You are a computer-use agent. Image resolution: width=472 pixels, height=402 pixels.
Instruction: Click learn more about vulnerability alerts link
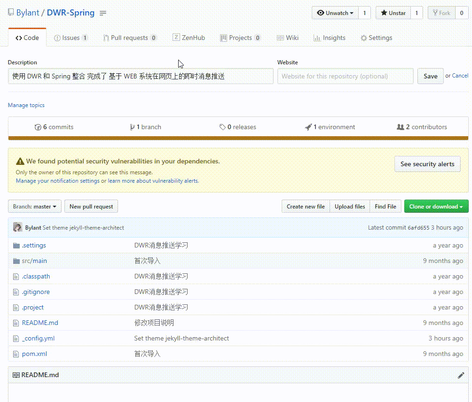[x=153, y=181]
